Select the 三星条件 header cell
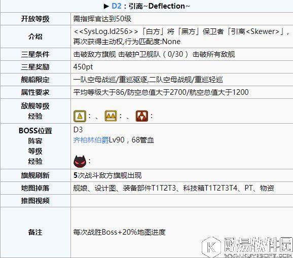This screenshot has height=258, width=293. point(35,54)
